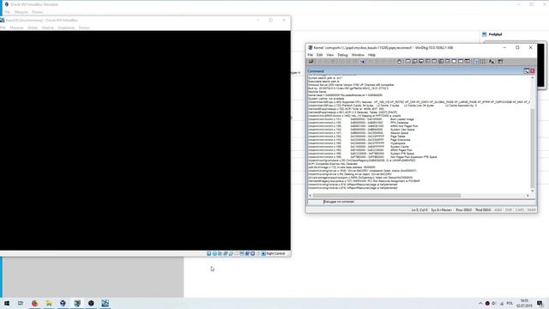Expand hidden system tray icons chevron
This screenshot has height=309, width=549.
(x=480, y=303)
